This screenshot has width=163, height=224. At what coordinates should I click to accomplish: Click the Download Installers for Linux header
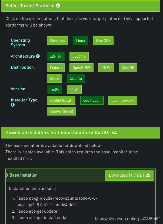click(x=61, y=133)
